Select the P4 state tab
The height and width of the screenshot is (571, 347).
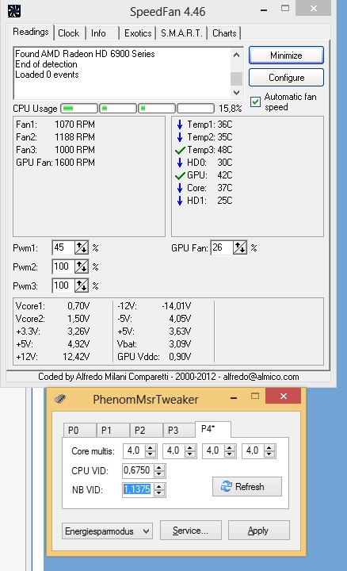[x=213, y=429]
